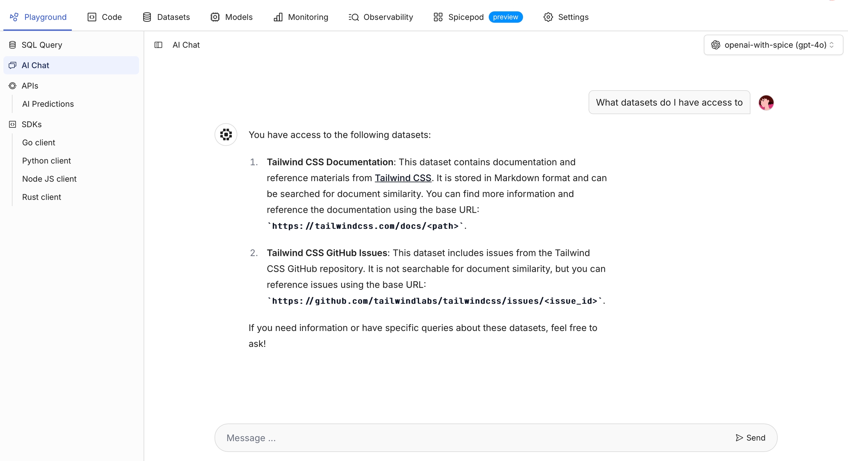Type in the Message input field

coord(475,437)
